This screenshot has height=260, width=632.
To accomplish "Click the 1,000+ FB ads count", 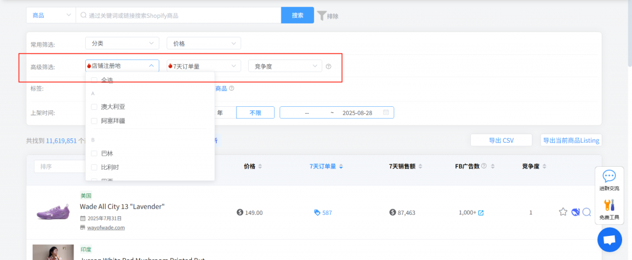I will [x=468, y=212].
